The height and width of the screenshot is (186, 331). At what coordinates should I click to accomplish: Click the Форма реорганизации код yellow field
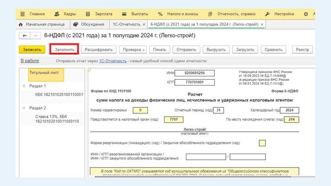262,143
